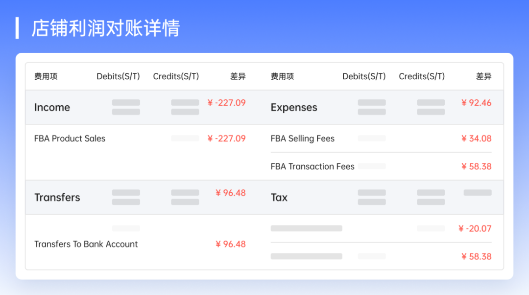Viewport: 529px width, 295px height.
Task: Select the right 费用项 column header
Action: (x=282, y=76)
